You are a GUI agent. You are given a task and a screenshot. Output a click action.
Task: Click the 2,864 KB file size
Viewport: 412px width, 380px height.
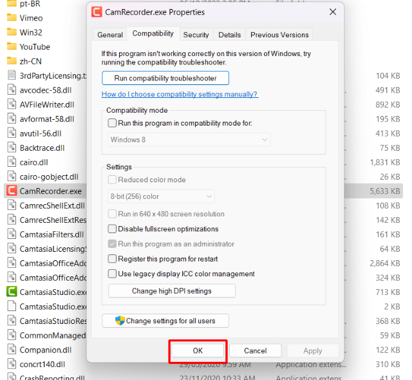tap(385, 263)
